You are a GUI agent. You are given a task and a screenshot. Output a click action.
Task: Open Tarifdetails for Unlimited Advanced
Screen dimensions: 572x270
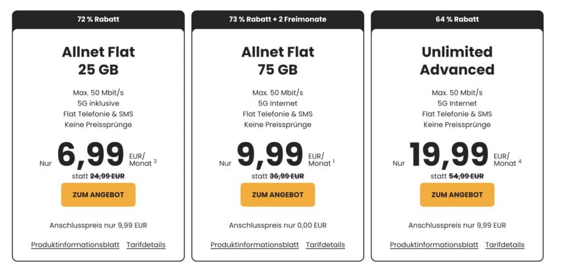coord(505,245)
